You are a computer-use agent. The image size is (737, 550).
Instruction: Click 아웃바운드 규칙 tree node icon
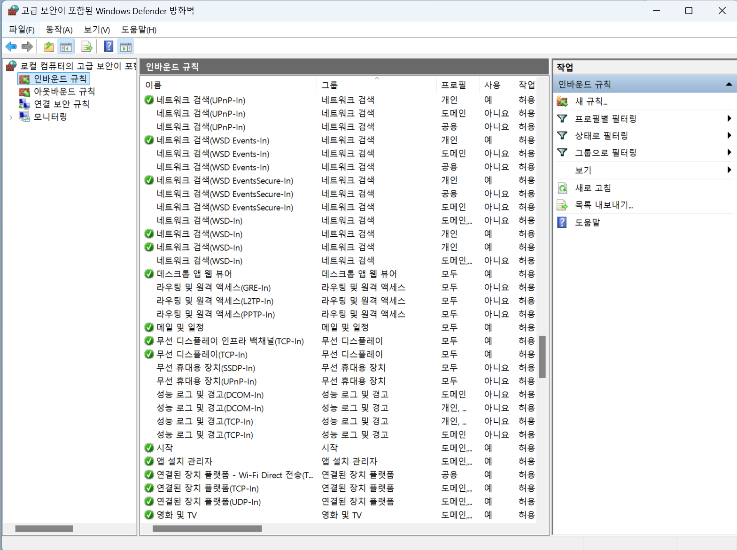point(24,92)
